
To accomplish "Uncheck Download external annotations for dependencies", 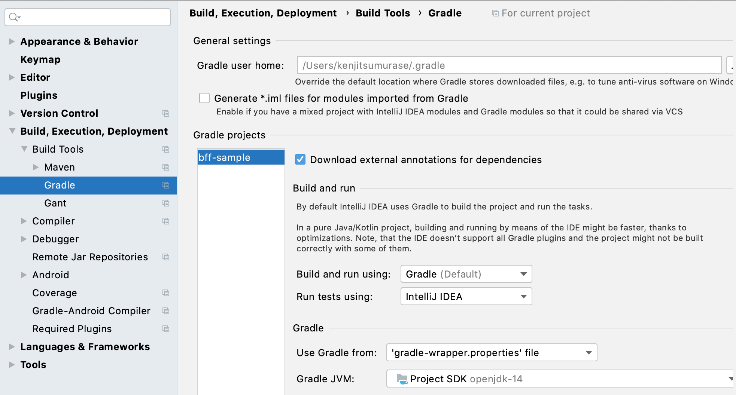I will coord(300,159).
